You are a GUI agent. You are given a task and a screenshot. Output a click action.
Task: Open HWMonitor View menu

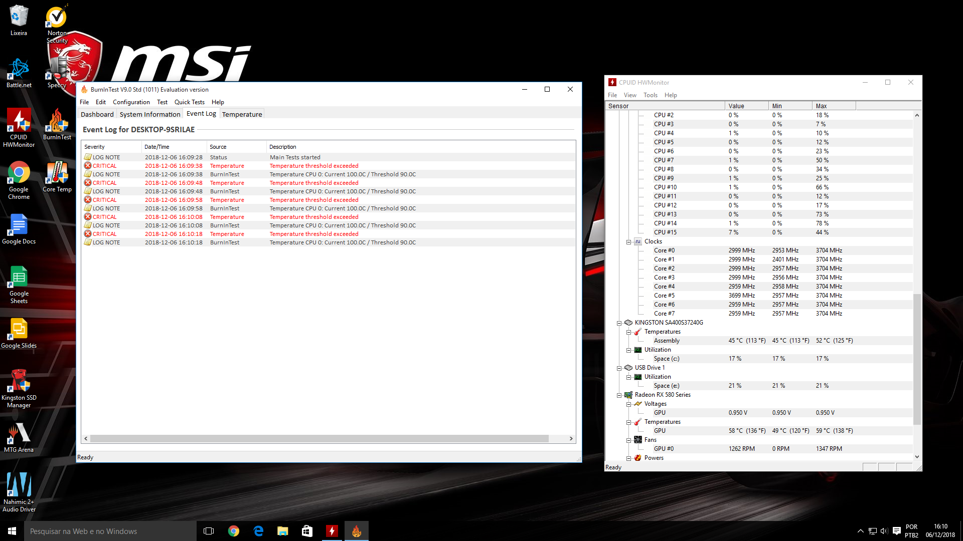[x=630, y=95]
